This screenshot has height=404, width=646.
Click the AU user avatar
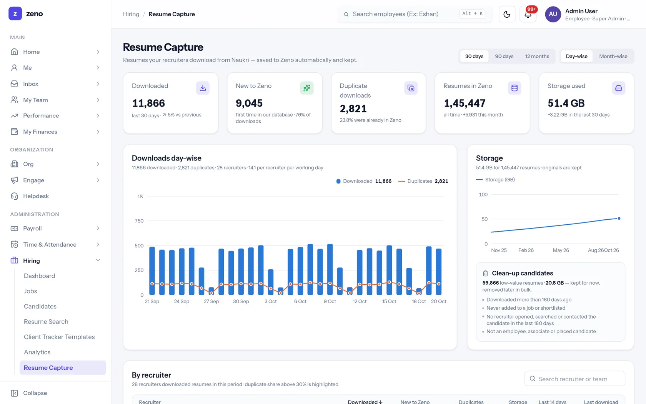pyautogui.click(x=553, y=14)
